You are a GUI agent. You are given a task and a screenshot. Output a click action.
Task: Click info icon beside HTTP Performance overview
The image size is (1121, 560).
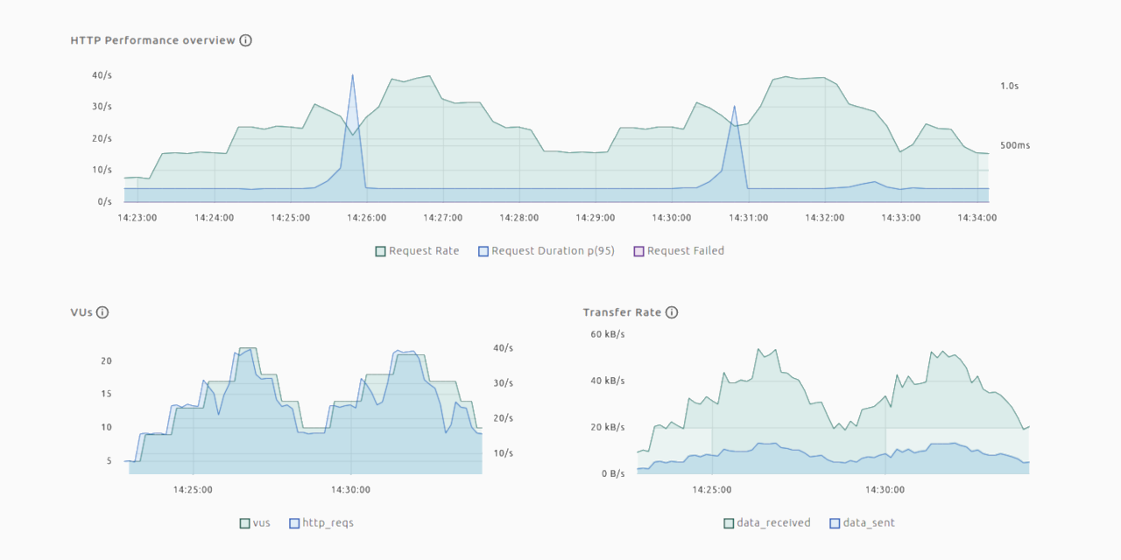pyautogui.click(x=245, y=40)
